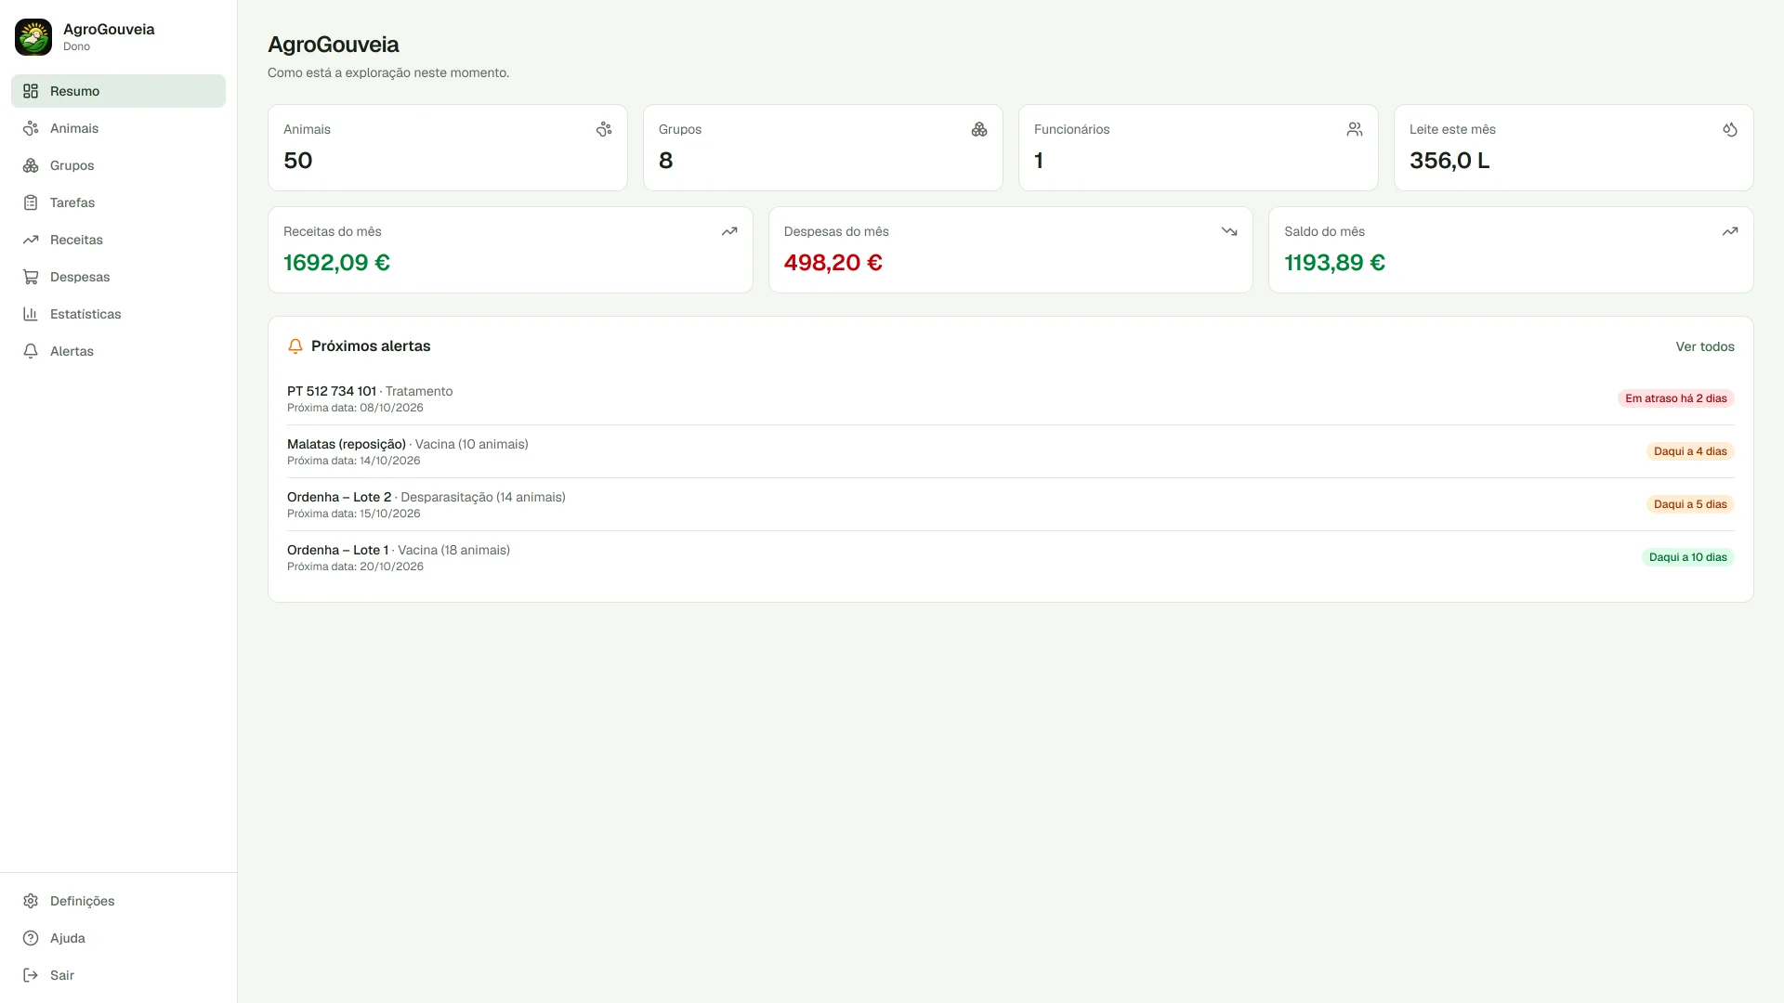
Task: Click the droplet icon in Leite card
Action: 1730,129
